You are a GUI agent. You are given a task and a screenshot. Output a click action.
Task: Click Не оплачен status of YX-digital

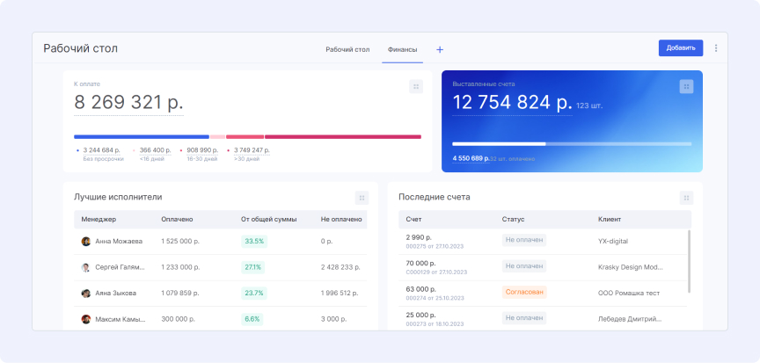pos(524,240)
